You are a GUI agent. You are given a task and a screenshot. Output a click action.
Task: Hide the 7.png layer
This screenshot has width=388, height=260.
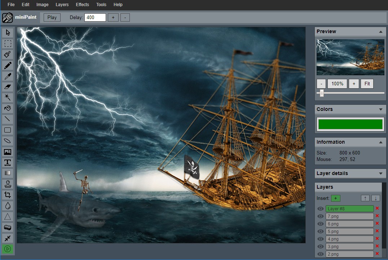click(320, 216)
